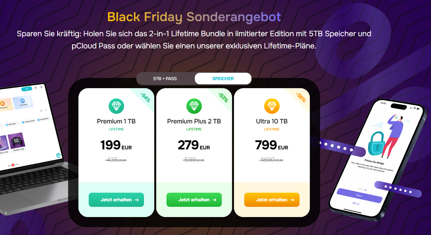Screen dimensions: 431x235
Task: Switch to the 5TB + PASS tab
Action: coord(165,79)
